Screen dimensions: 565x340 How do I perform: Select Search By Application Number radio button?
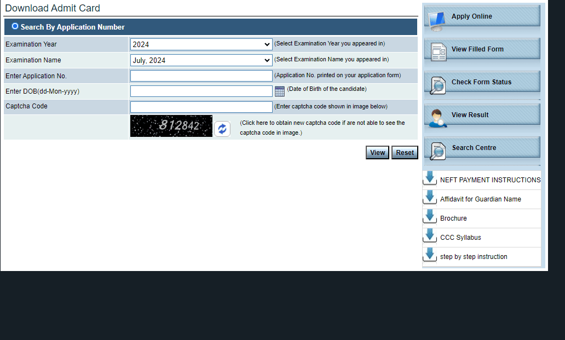[x=15, y=26]
